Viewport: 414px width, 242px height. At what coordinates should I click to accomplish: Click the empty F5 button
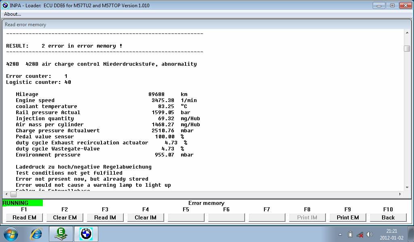pyautogui.click(x=186, y=217)
